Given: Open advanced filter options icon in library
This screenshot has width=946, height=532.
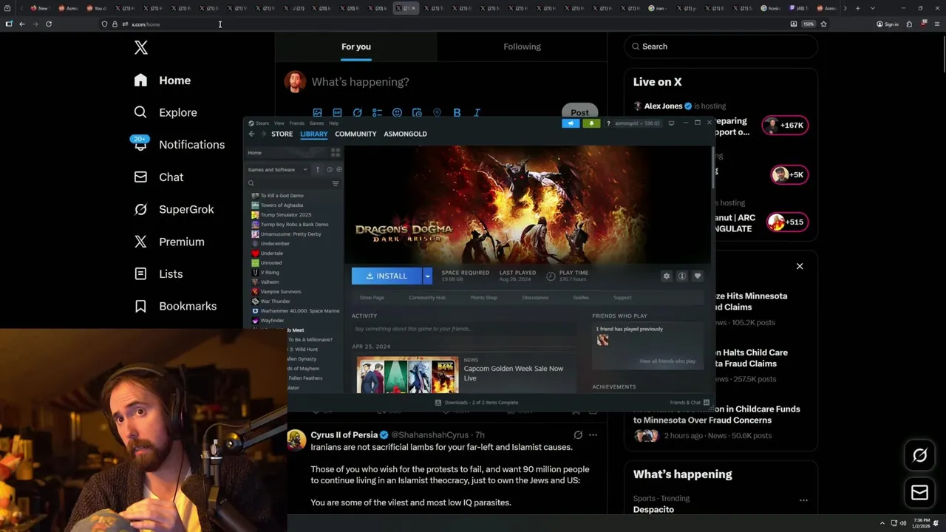Looking at the screenshot, I should pos(336,183).
